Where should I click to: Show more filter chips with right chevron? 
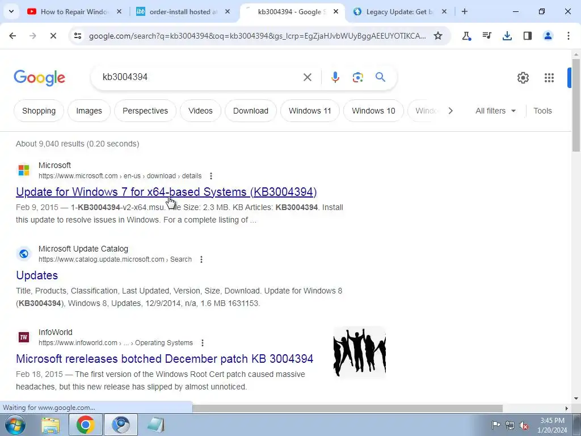pyautogui.click(x=451, y=111)
